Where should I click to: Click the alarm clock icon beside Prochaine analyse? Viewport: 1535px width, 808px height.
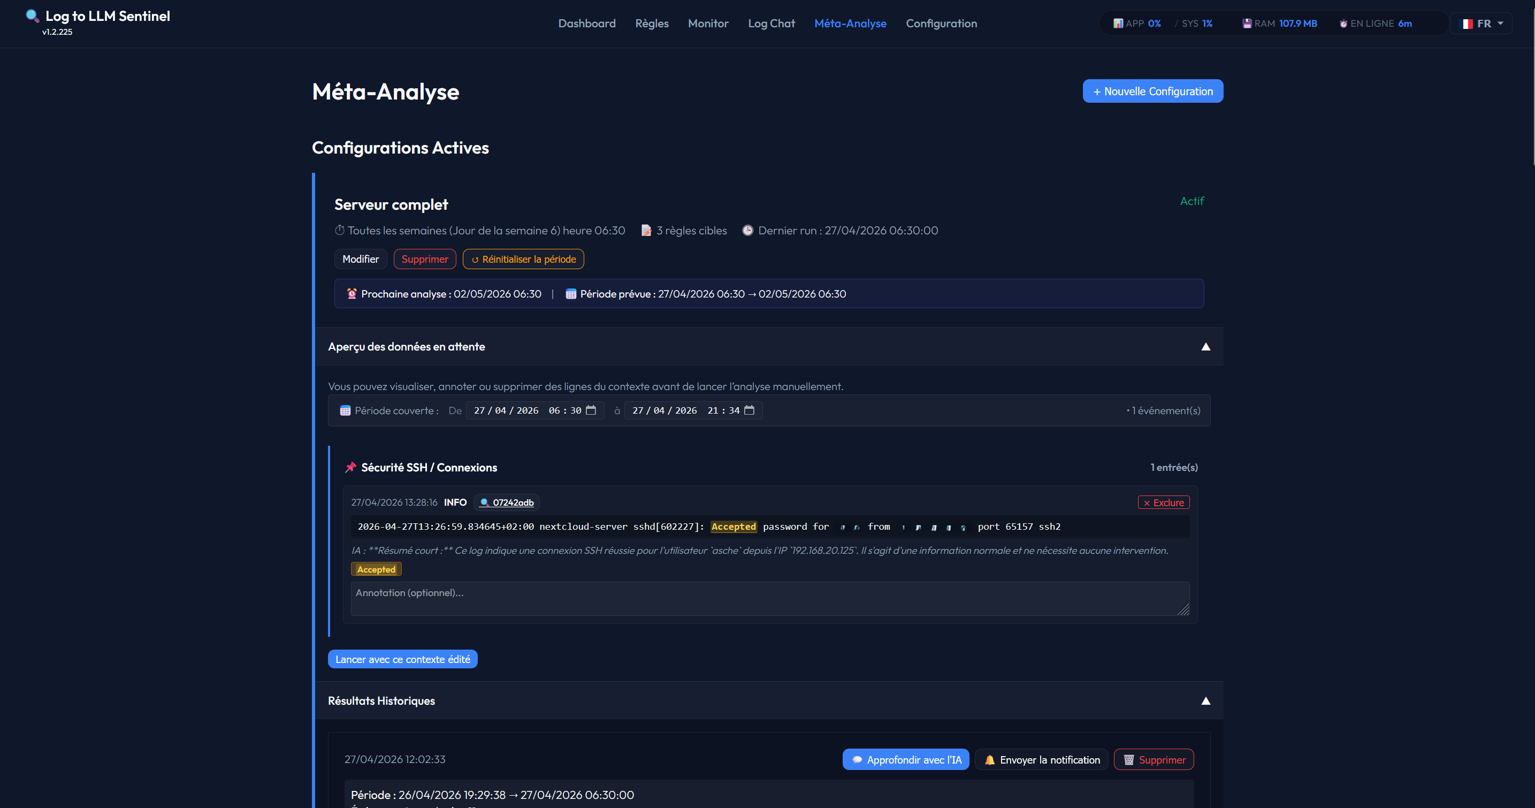click(x=352, y=294)
